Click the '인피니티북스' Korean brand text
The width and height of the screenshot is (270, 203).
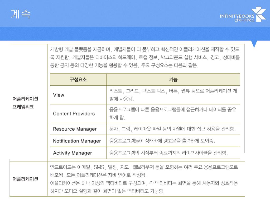point(244,20)
